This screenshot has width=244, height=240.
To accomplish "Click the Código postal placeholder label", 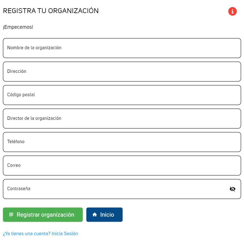I will (21, 95).
